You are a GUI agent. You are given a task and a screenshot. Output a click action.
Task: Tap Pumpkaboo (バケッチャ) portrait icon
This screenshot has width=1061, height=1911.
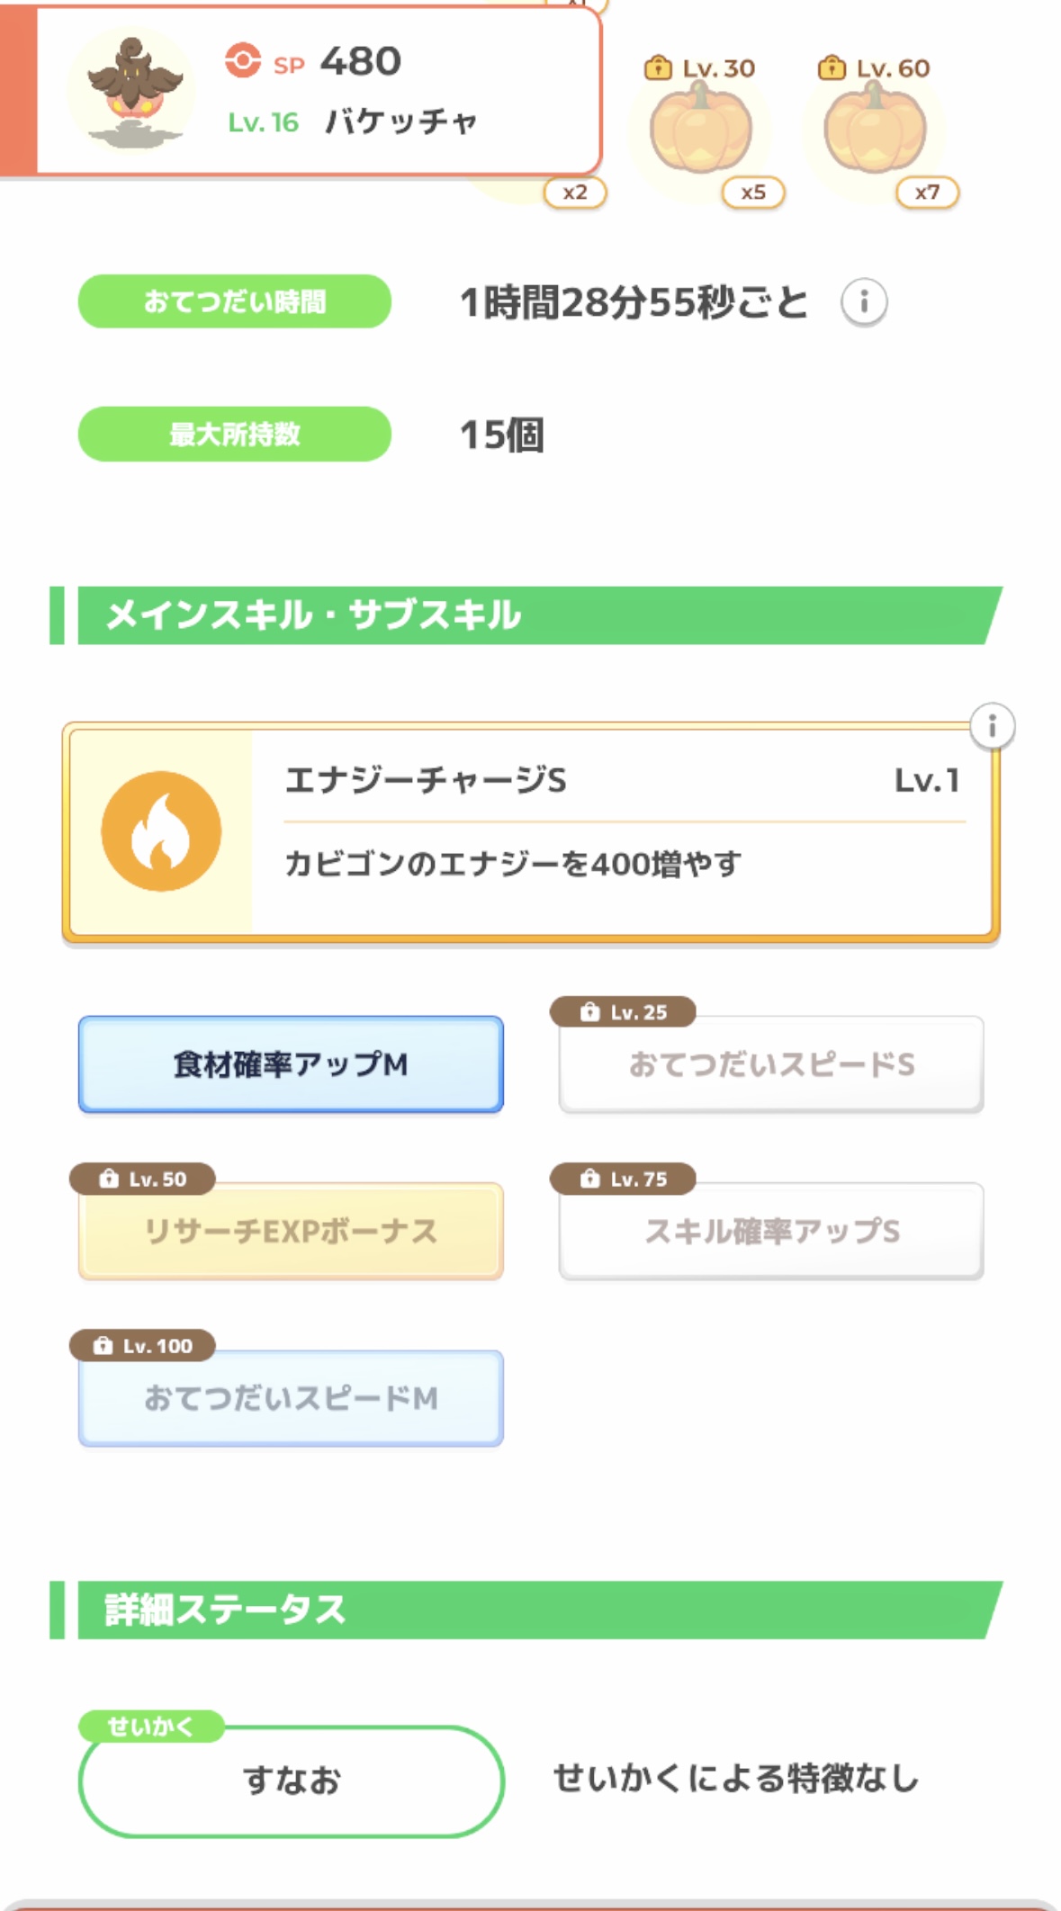[132, 90]
